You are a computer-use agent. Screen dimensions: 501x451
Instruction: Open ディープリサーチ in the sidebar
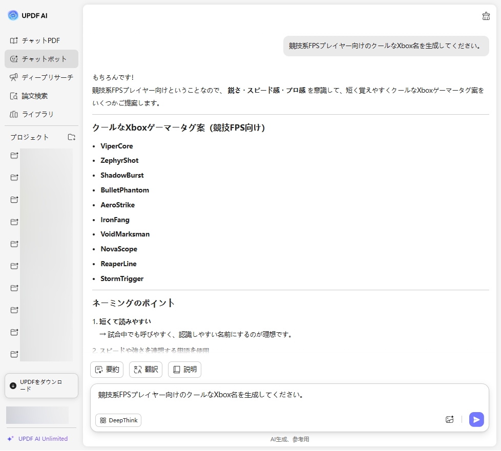coord(41,77)
